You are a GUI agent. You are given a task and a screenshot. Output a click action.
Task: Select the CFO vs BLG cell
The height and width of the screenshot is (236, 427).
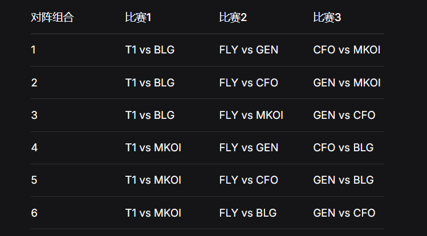[x=343, y=148]
